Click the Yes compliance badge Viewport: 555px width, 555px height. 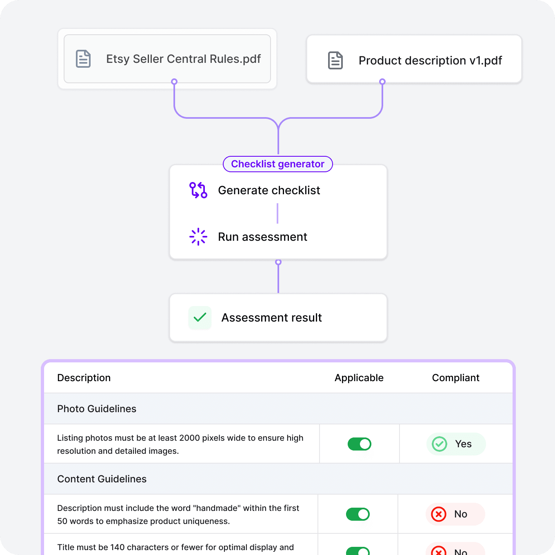point(456,444)
